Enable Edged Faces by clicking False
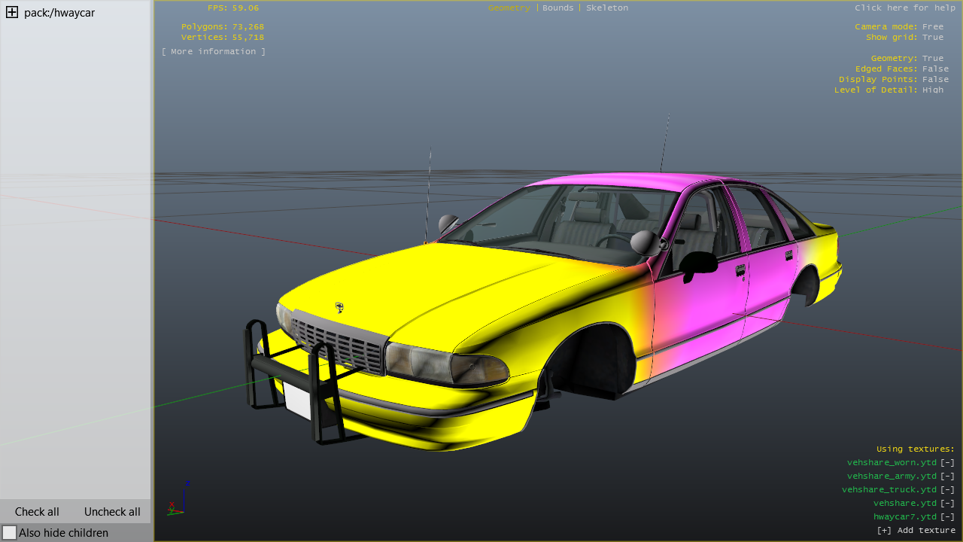Image resolution: width=963 pixels, height=542 pixels. pos(935,69)
